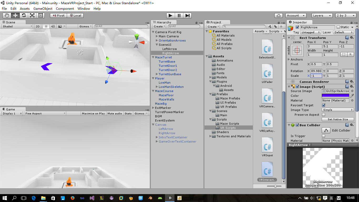
Task: Open the Image Type dropdown
Action: point(338,110)
